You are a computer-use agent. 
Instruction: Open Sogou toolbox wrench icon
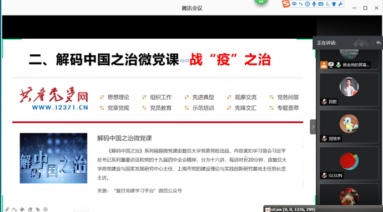(340, 4)
